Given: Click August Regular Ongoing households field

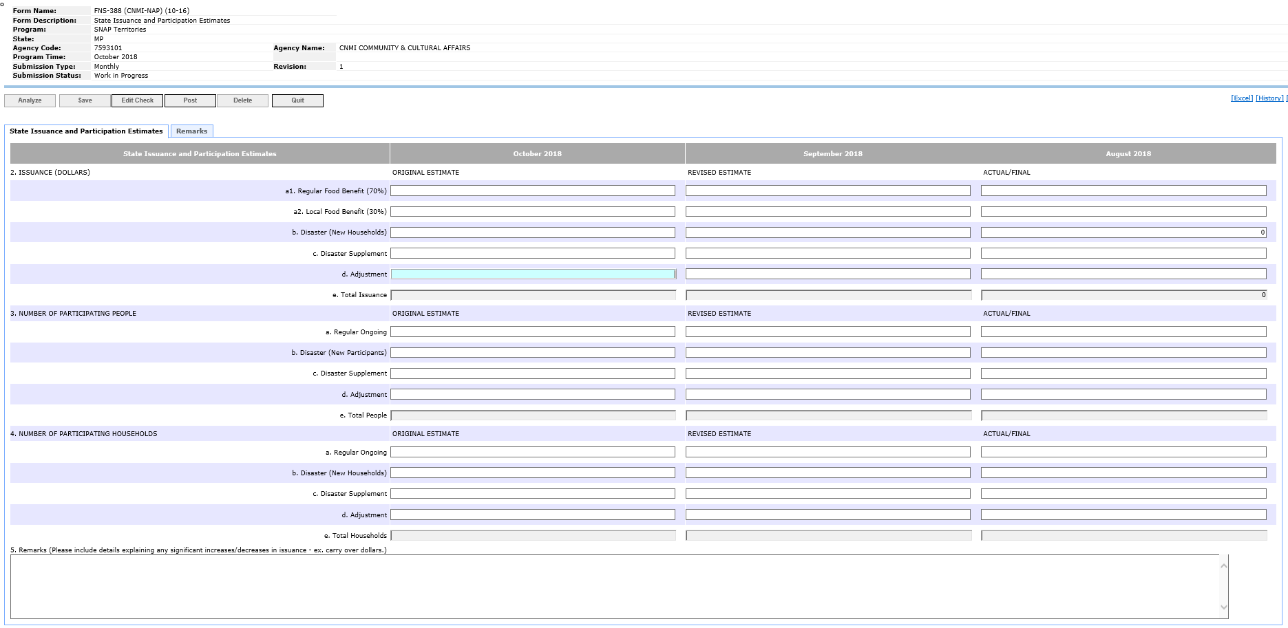Looking at the screenshot, I should tap(1123, 452).
